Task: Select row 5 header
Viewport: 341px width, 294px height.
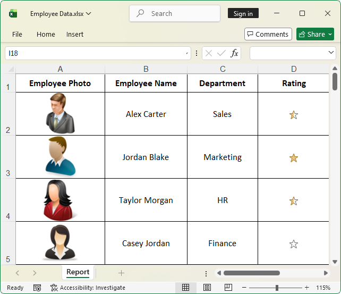Action: (x=8, y=243)
